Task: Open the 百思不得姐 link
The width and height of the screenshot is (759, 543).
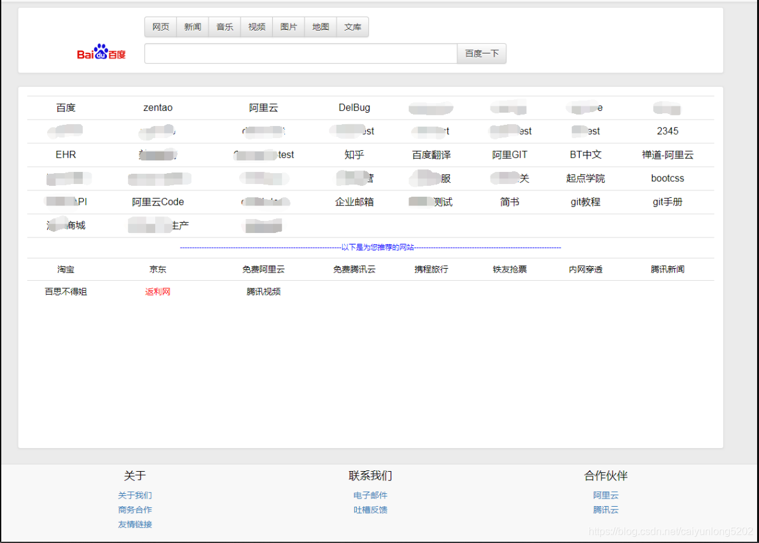Action: click(x=66, y=292)
